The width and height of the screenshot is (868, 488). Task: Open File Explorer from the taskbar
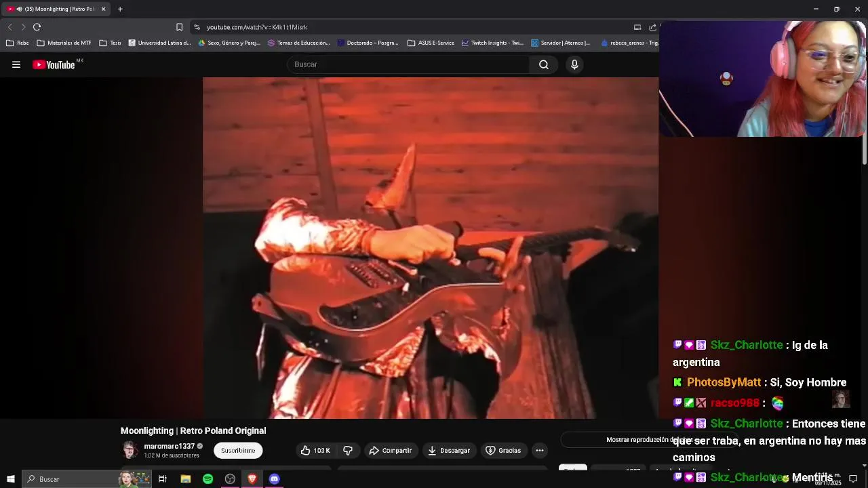click(x=185, y=479)
